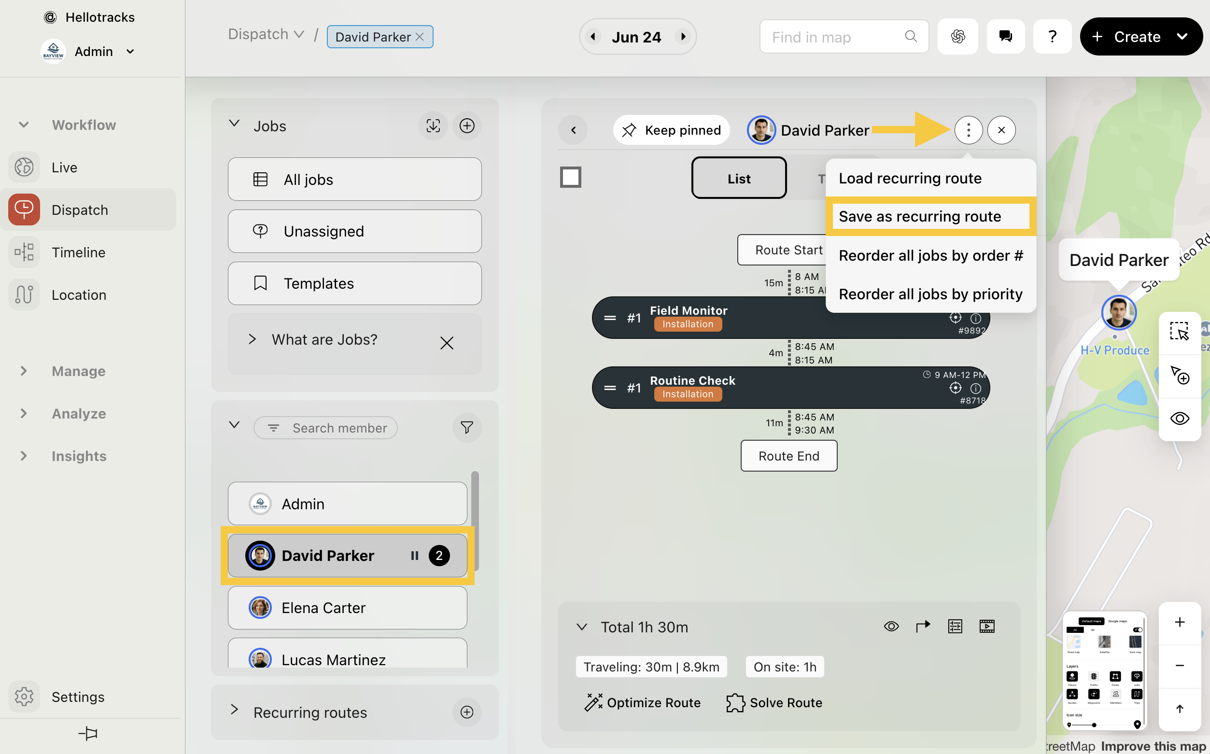Locate Routine Check job on map
The image size is (1210, 754).
click(955, 388)
